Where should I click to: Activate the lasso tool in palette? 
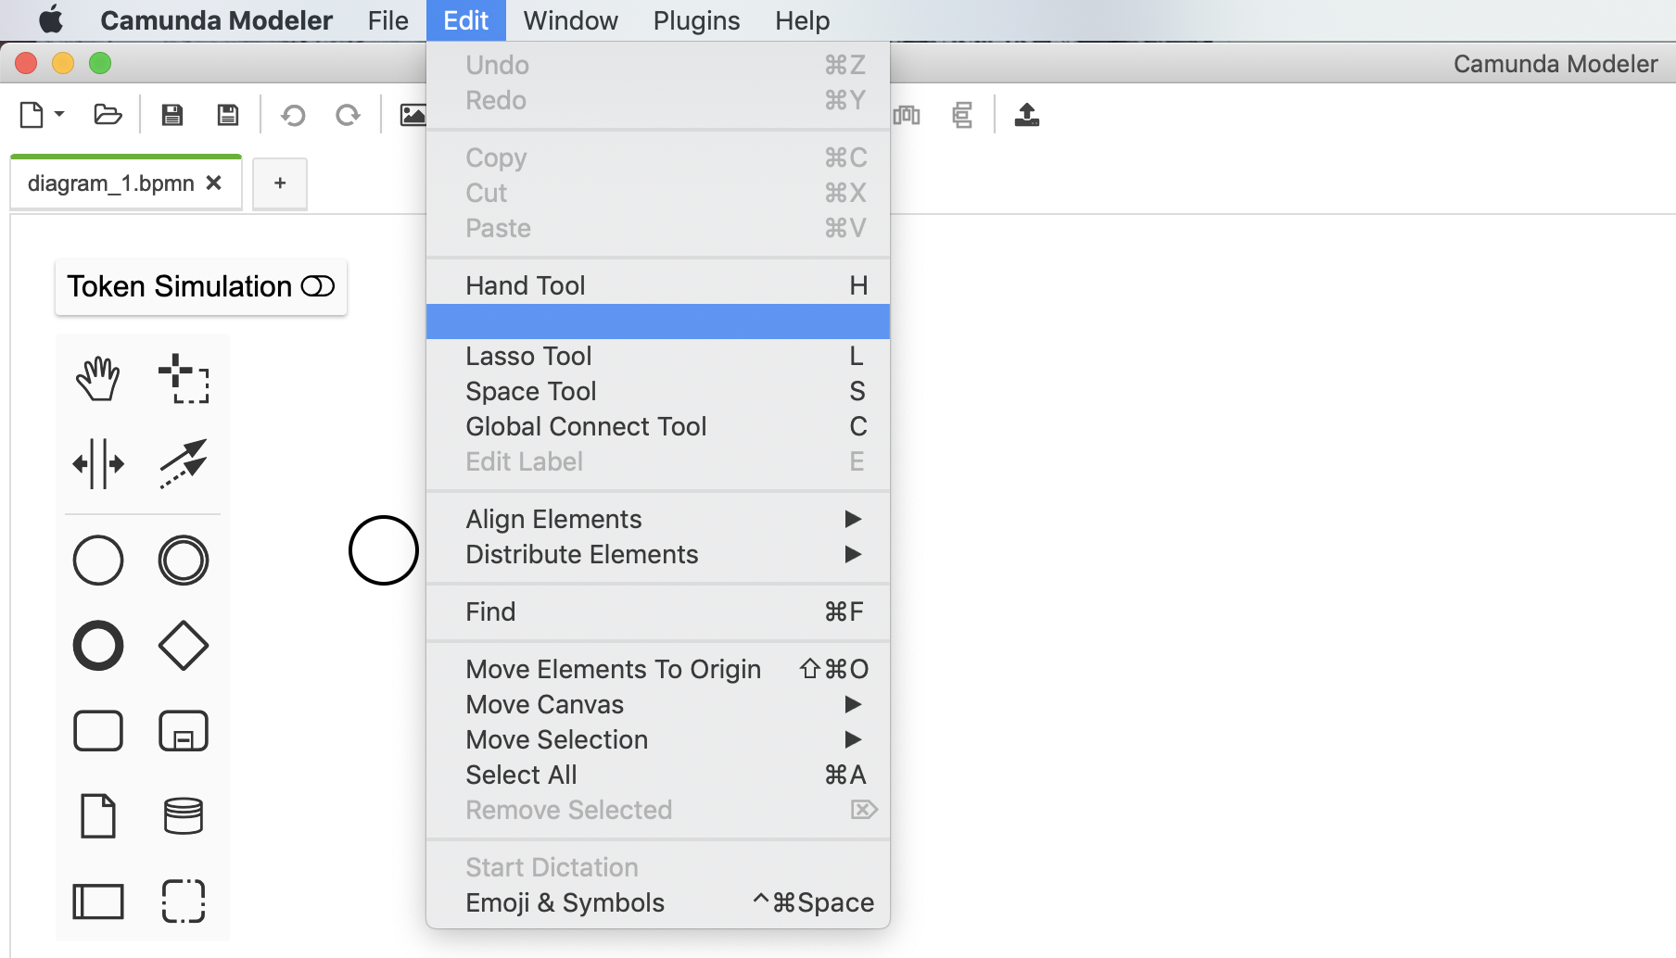coord(184,378)
